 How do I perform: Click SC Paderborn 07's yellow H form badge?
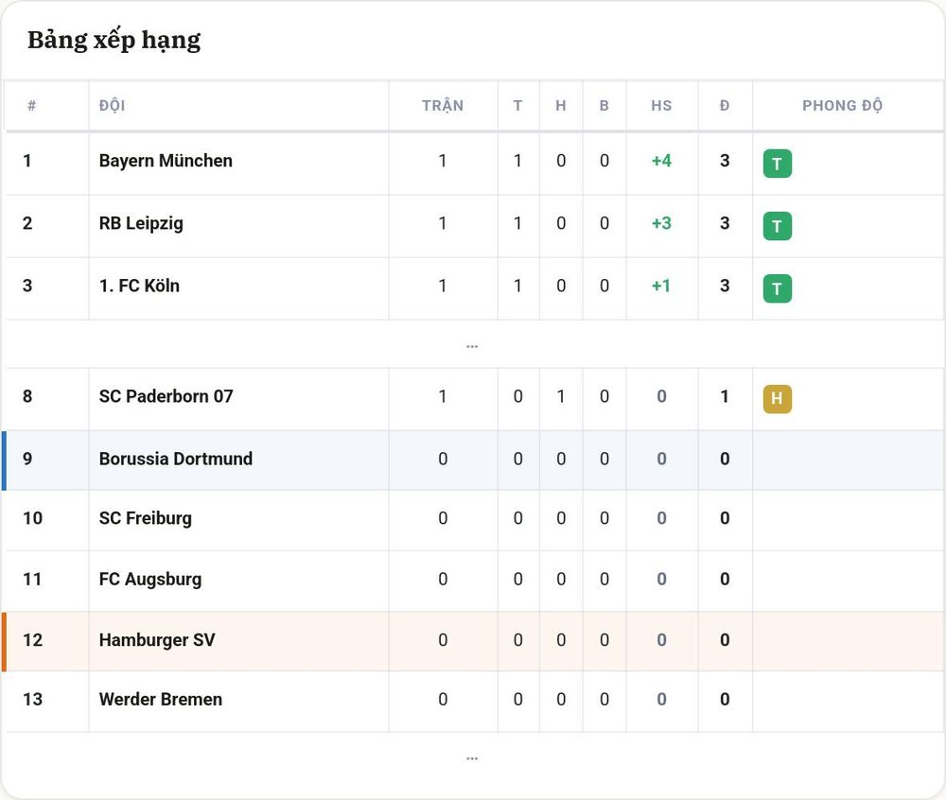[777, 398]
